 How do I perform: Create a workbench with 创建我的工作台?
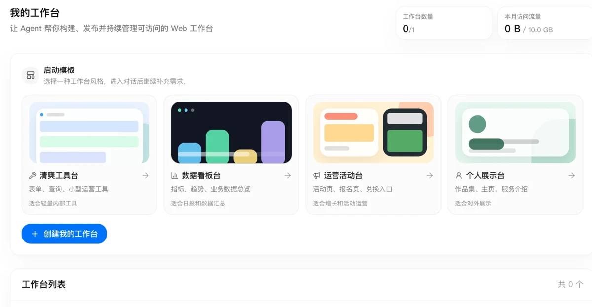pos(64,234)
